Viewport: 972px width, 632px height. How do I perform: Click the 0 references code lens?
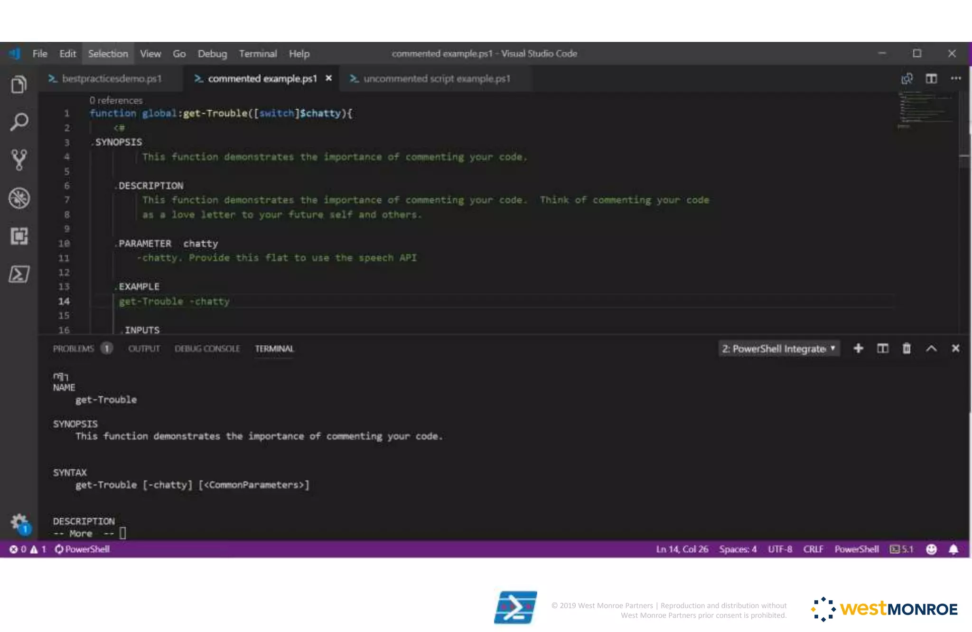116,101
